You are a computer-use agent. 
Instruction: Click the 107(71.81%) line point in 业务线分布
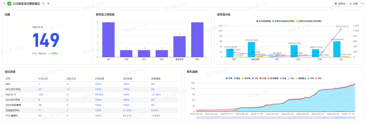(x=341, y=29)
